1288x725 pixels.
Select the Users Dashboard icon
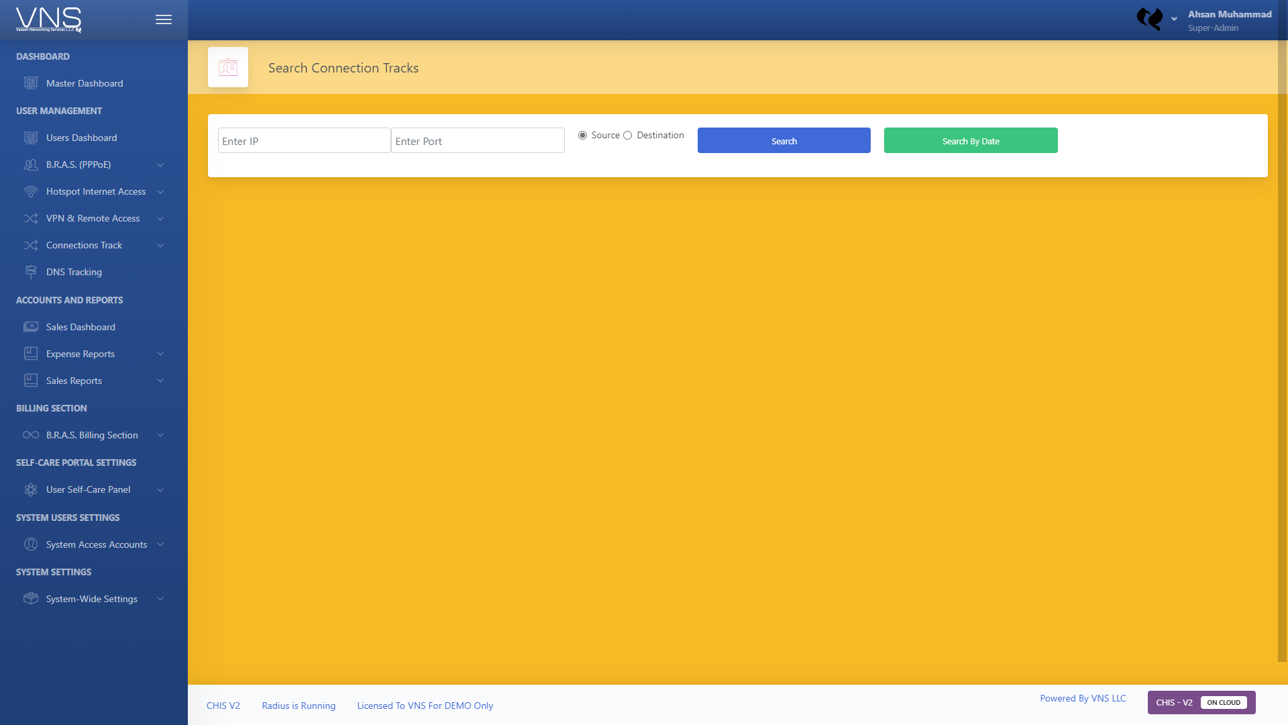click(x=31, y=137)
